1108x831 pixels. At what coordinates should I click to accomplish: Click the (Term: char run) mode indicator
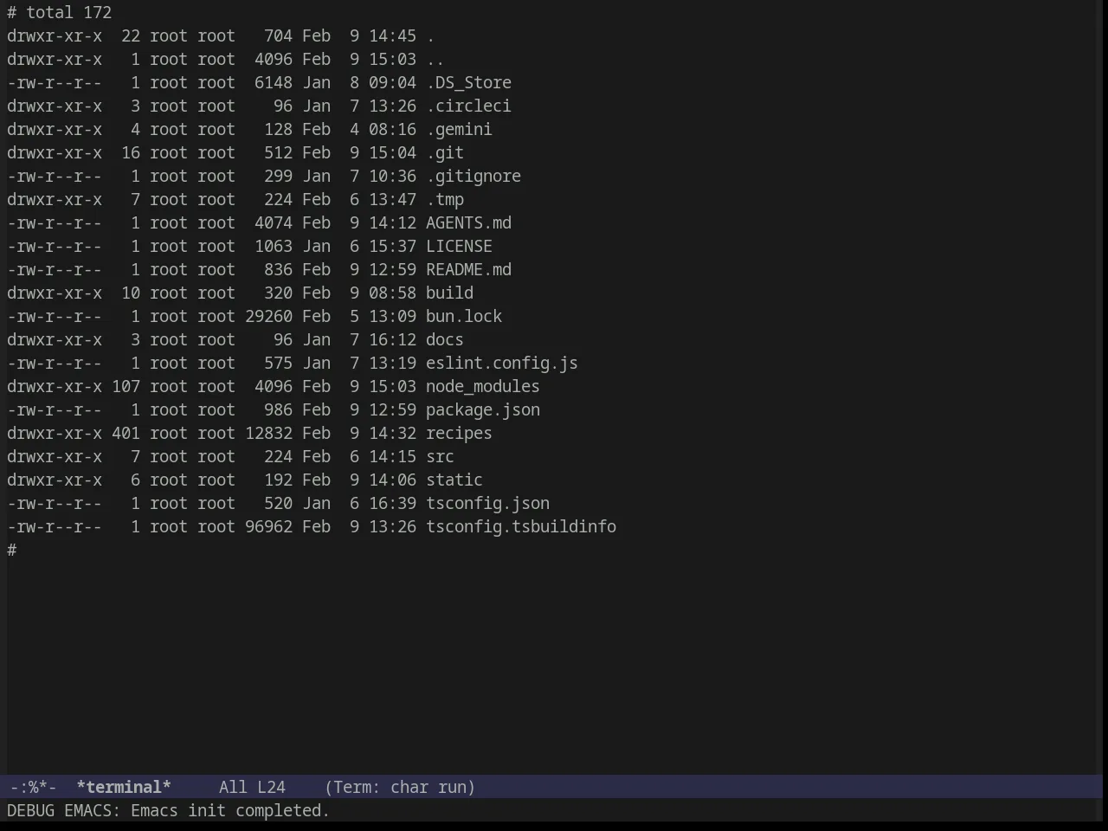(400, 787)
